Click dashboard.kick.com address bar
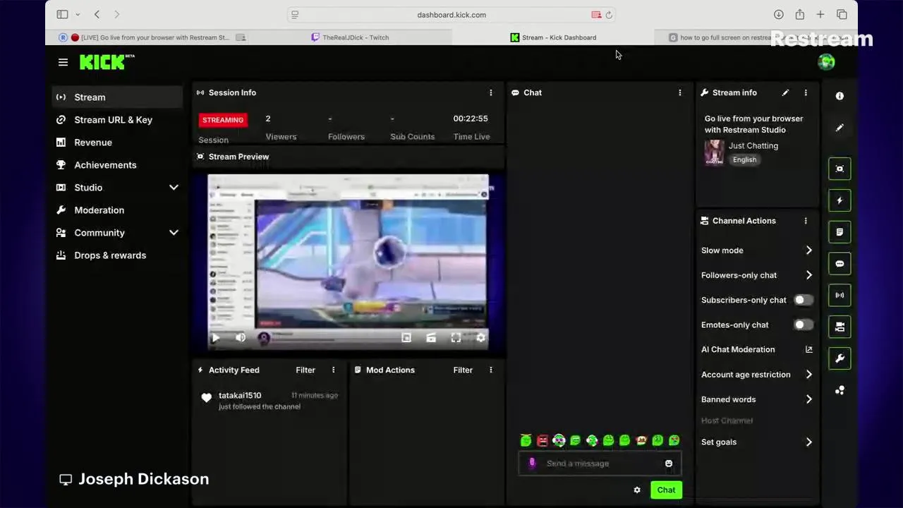Image resolution: width=903 pixels, height=508 pixels. click(x=451, y=15)
